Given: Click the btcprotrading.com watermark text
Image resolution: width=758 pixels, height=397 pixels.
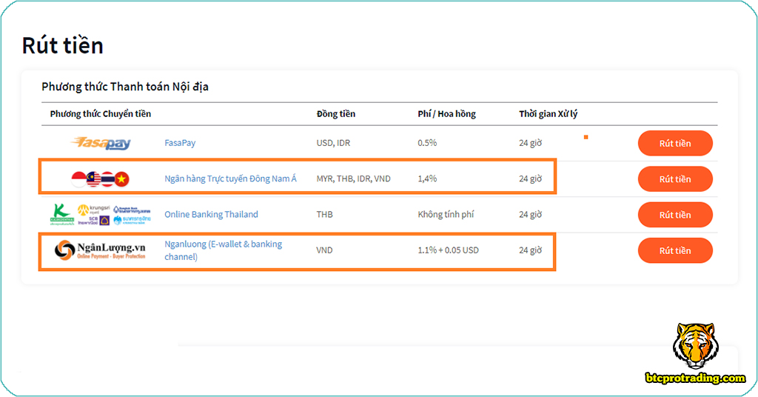Looking at the screenshot, I should coord(695,378).
